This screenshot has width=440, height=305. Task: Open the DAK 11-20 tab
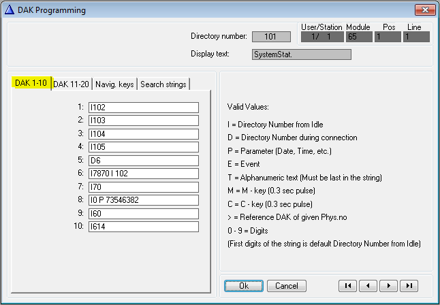click(x=72, y=84)
